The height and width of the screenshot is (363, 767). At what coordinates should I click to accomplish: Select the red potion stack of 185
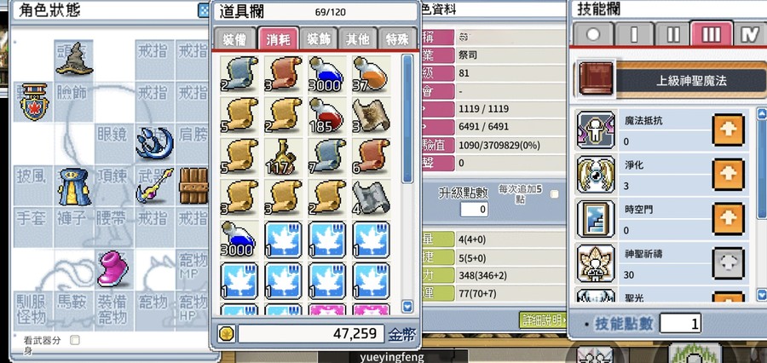326,115
